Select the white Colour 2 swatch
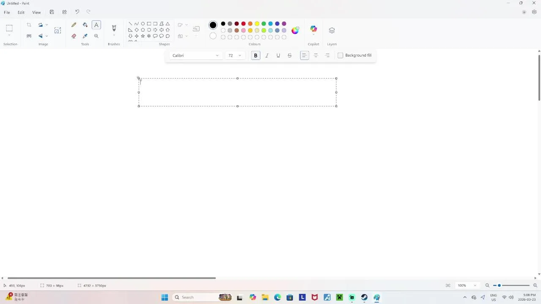The height and width of the screenshot is (304, 541). click(x=213, y=36)
